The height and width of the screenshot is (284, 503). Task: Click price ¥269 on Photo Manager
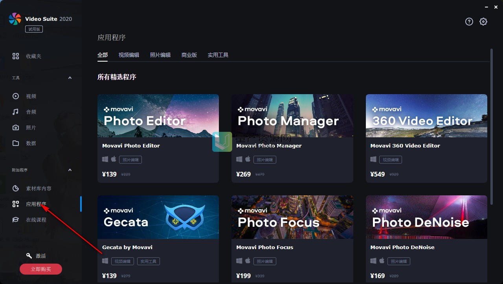pyautogui.click(x=244, y=174)
